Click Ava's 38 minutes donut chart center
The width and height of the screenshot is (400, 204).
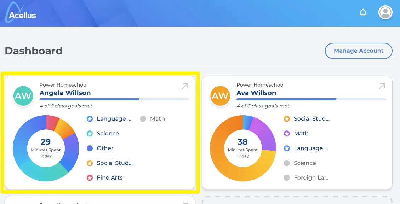(x=243, y=148)
